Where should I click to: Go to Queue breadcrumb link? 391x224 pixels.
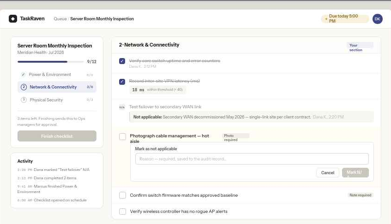point(60,18)
